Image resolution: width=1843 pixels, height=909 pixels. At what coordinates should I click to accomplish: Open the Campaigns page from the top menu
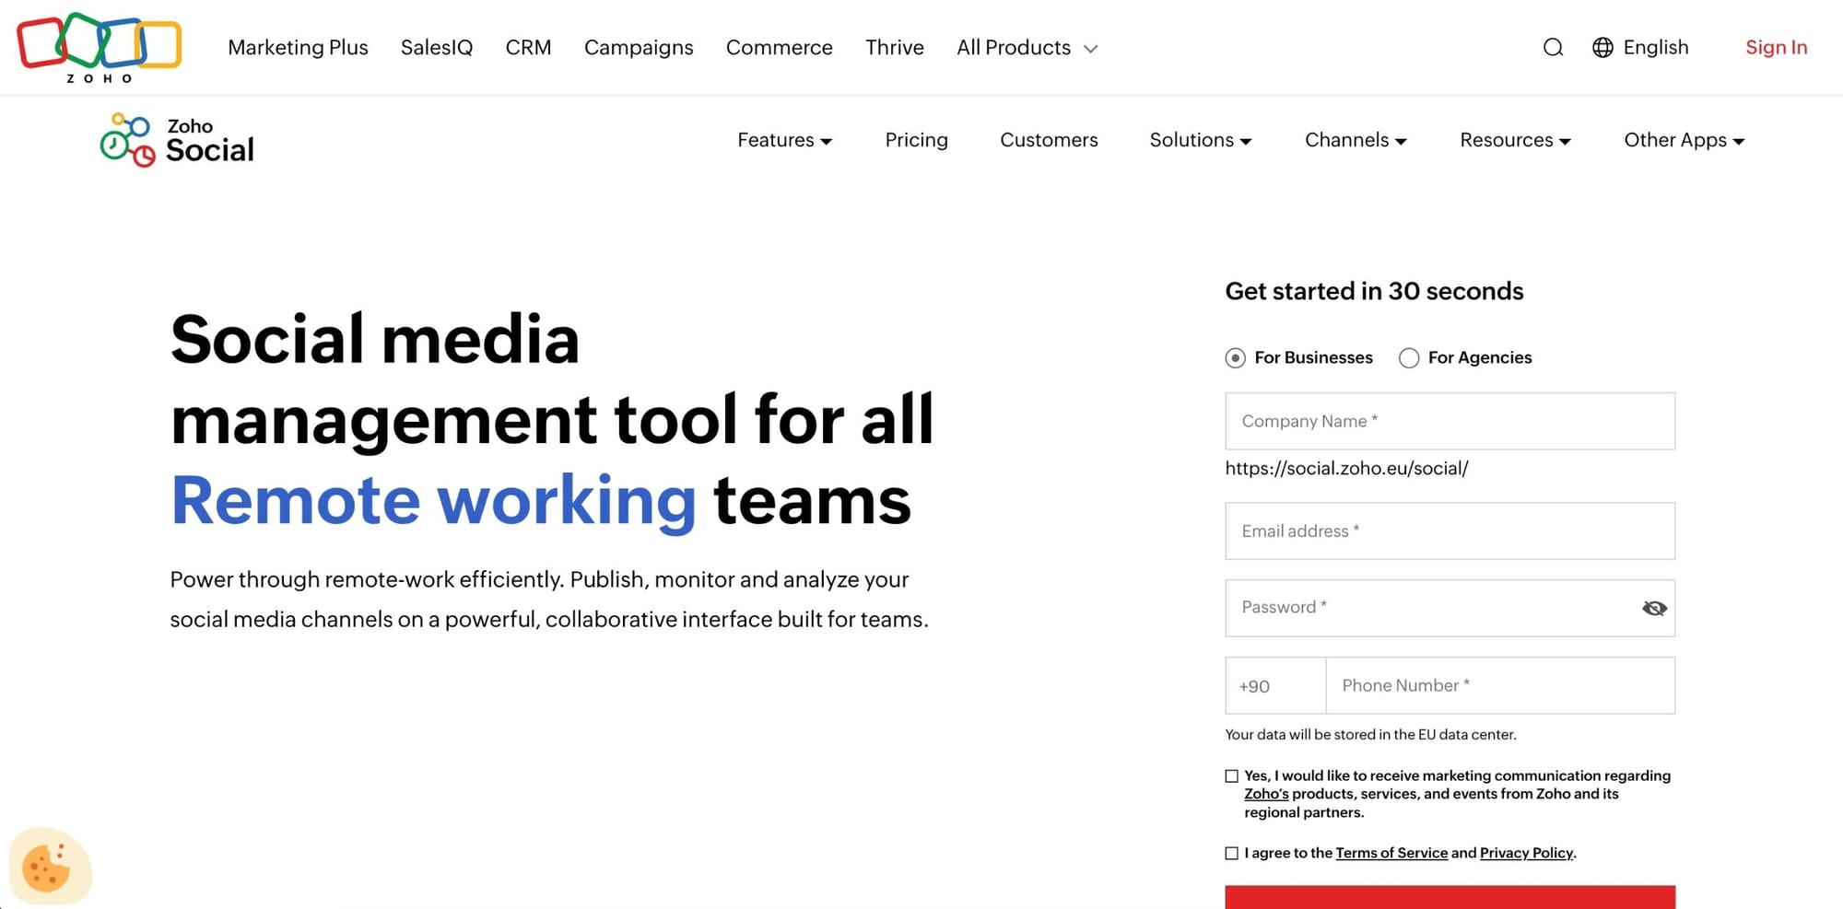[639, 47]
